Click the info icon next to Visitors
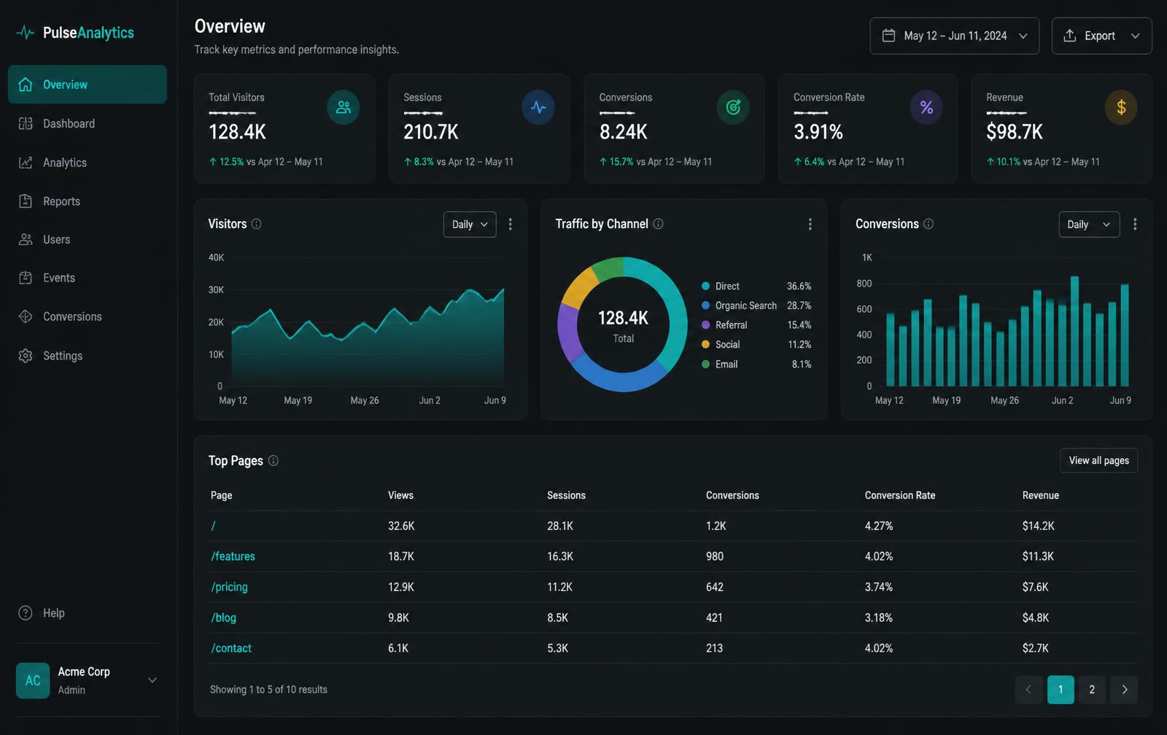The image size is (1167, 735). point(256,224)
